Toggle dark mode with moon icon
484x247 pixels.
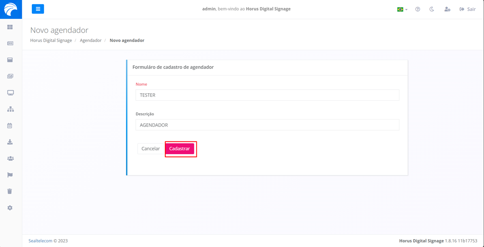point(432,9)
